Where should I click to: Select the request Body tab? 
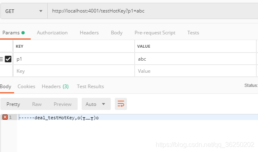(116, 33)
